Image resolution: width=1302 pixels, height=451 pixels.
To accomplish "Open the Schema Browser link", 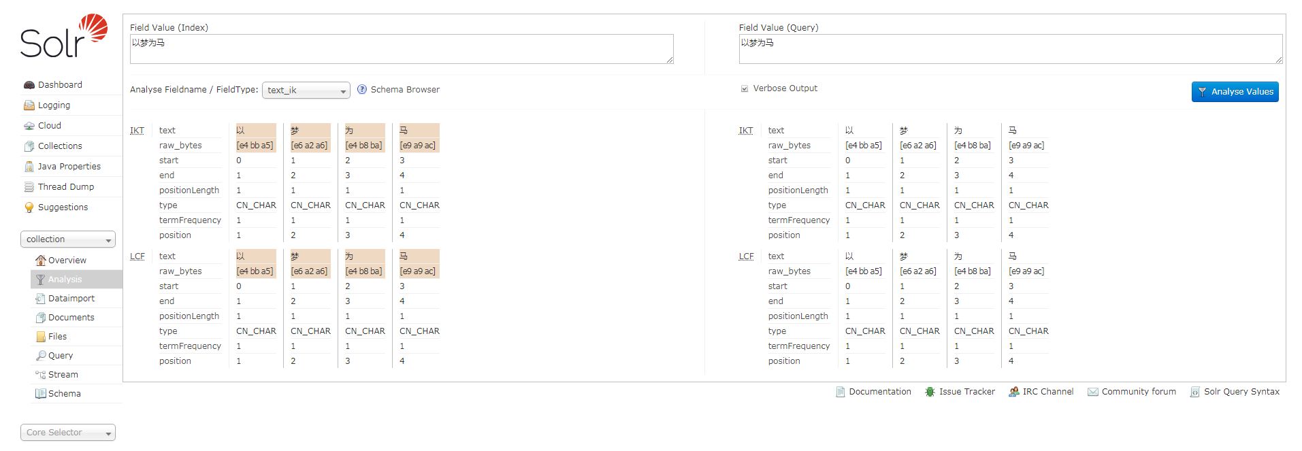I will point(405,90).
